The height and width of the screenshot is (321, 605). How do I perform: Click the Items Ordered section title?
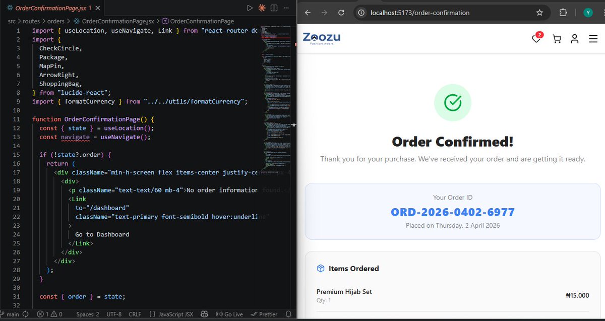pos(354,269)
